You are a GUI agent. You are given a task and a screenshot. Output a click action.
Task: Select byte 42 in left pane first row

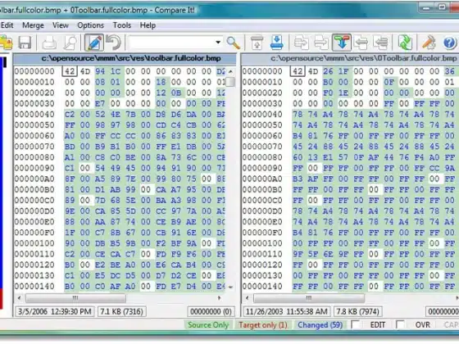(x=70, y=71)
